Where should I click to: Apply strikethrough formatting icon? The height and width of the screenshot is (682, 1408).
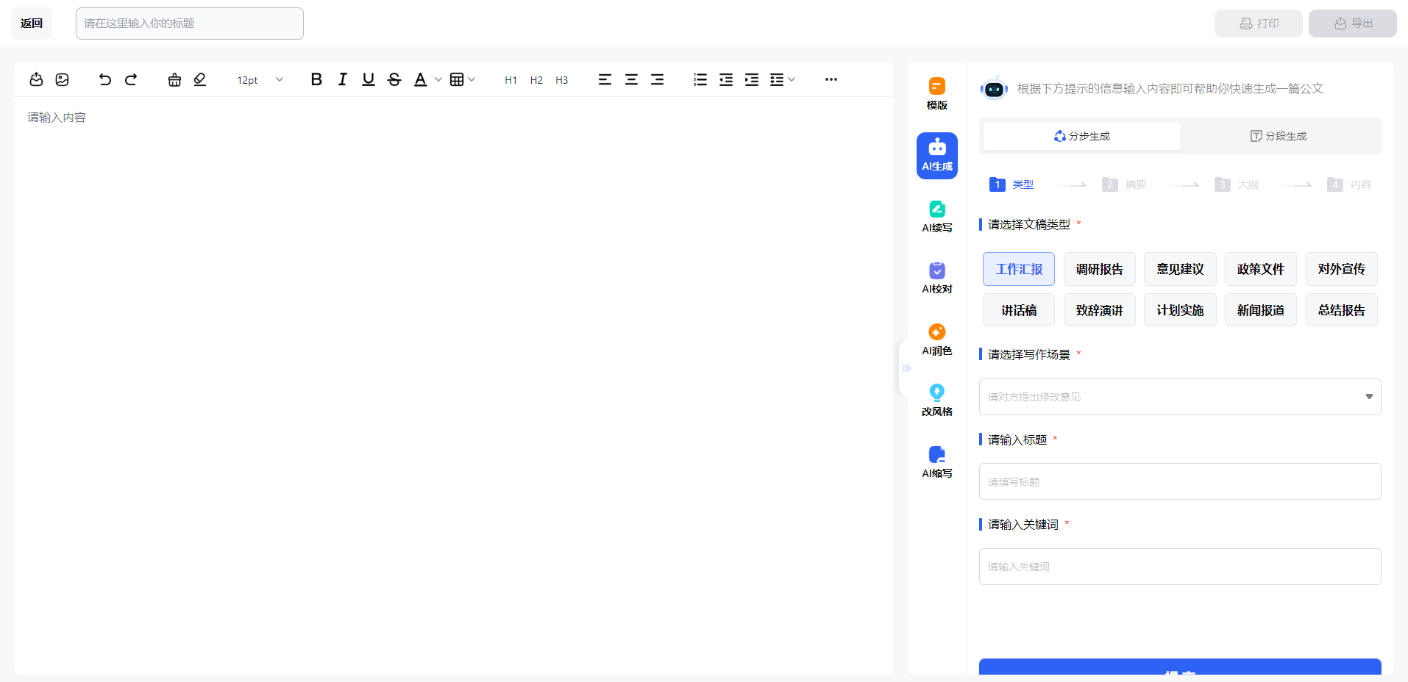(x=394, y=79)
